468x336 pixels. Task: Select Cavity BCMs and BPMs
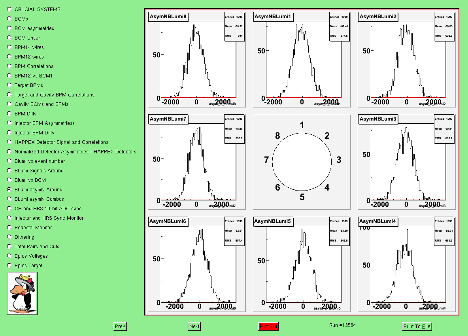pyautogui.click(x=9, y=104)
